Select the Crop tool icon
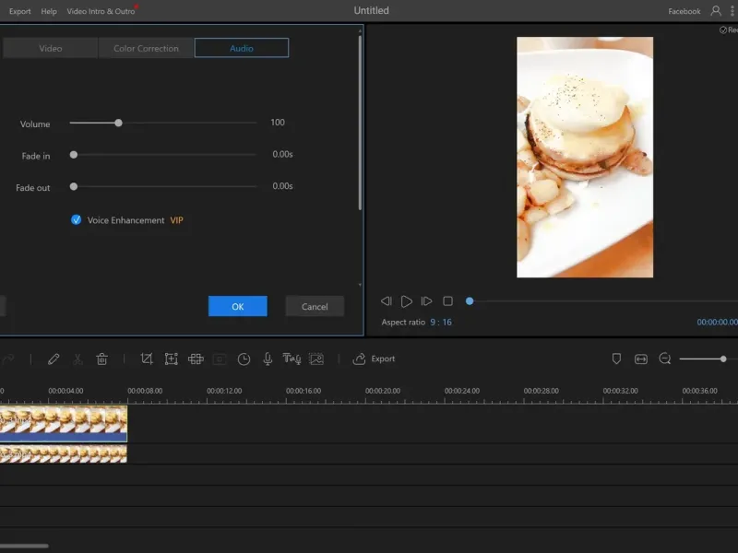 (x=147, y=359)
